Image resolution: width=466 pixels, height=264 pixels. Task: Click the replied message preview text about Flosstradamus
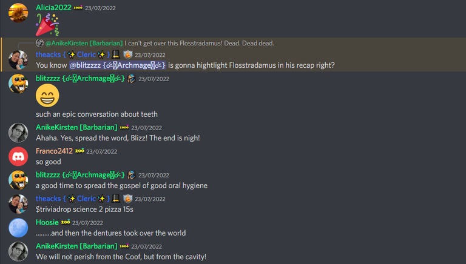tap(199, 44)
